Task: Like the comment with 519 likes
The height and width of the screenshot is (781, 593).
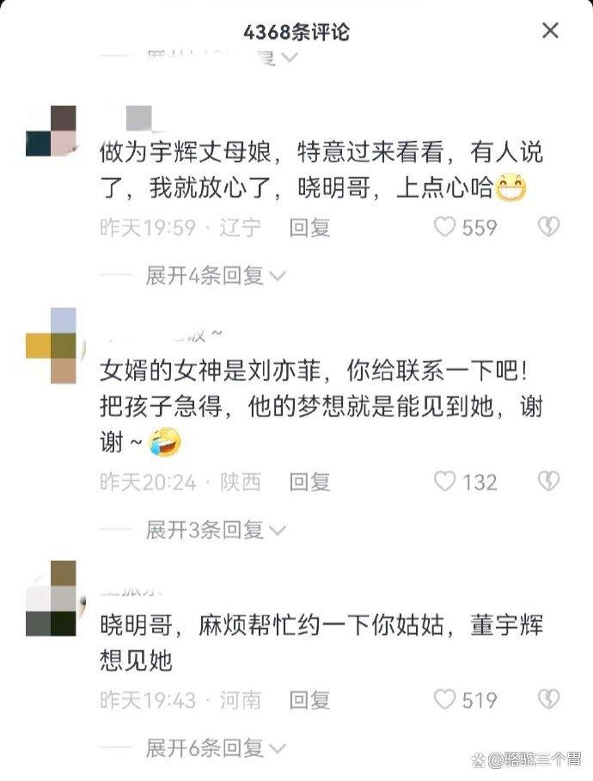Action: click(445, 699)
